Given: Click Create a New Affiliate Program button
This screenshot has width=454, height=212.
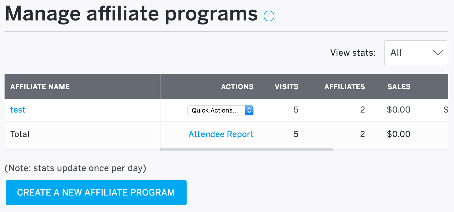Looking at the screenshot, I should (96, 193).
